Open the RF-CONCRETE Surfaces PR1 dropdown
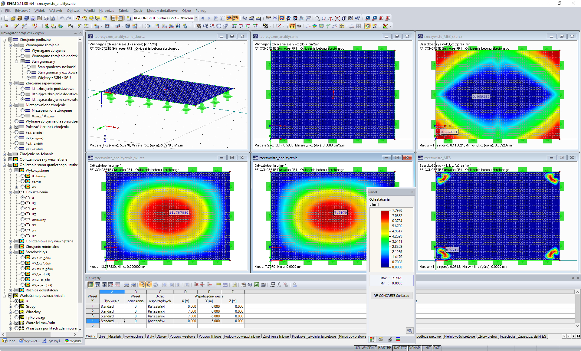 196,18
